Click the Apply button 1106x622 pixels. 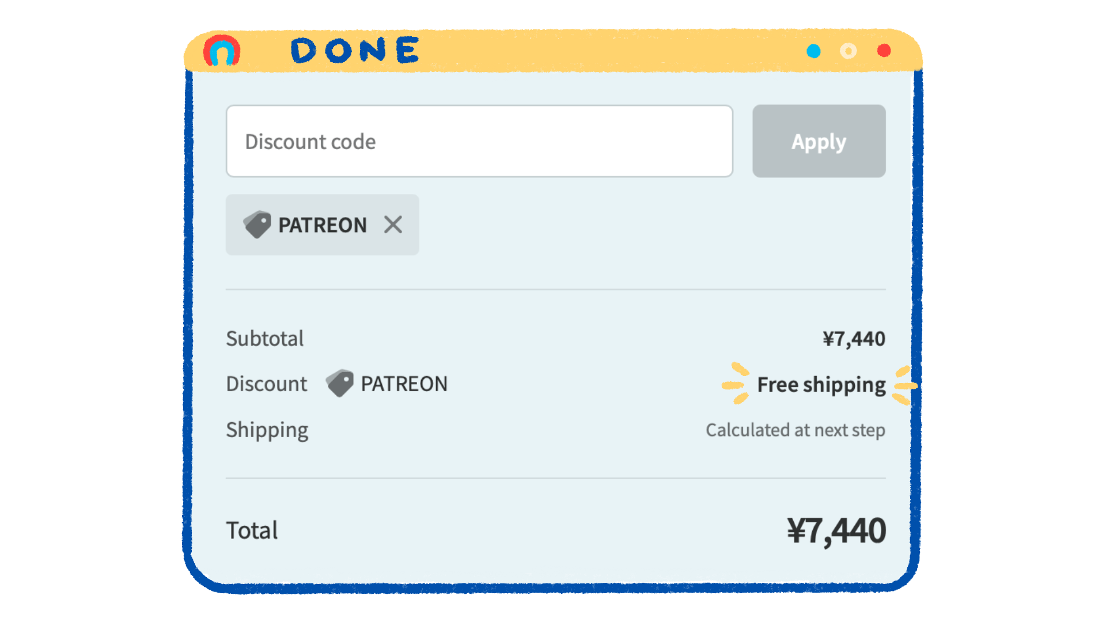click(819, 141)
